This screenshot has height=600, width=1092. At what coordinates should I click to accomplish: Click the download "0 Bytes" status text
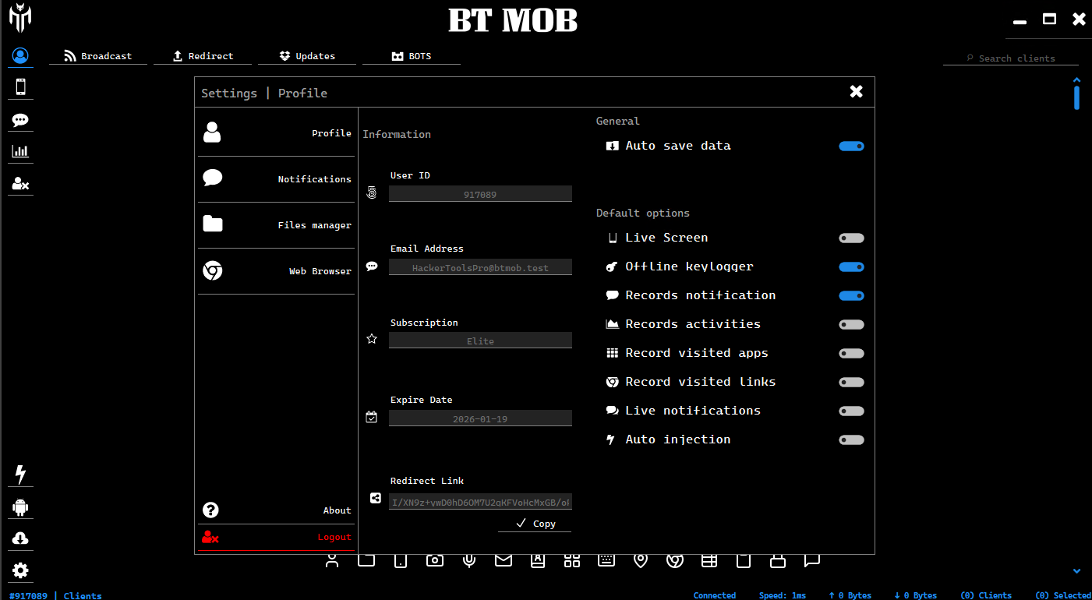[x=915, y=595]
